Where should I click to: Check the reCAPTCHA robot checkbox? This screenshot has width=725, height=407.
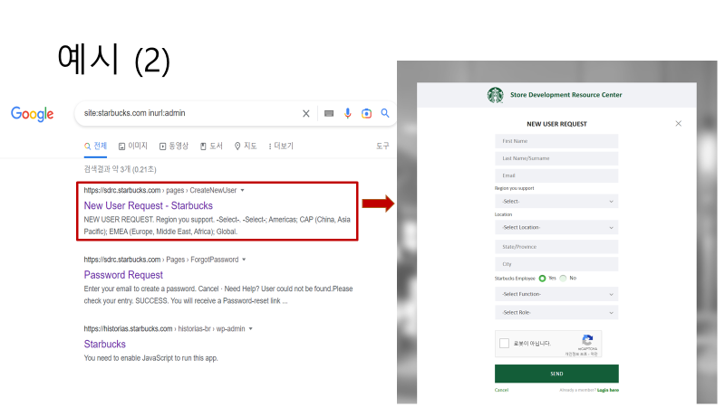(505, 344)
